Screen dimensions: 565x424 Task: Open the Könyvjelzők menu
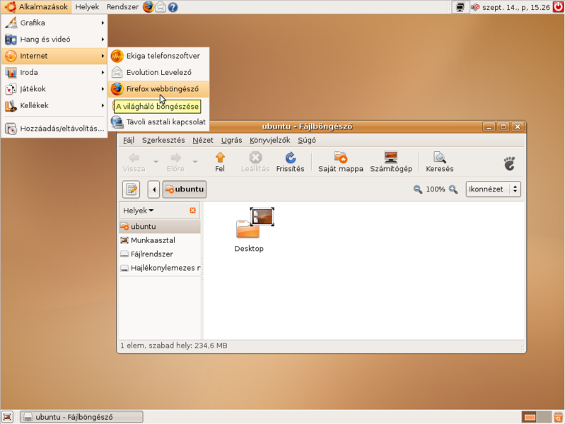(269, 140)
